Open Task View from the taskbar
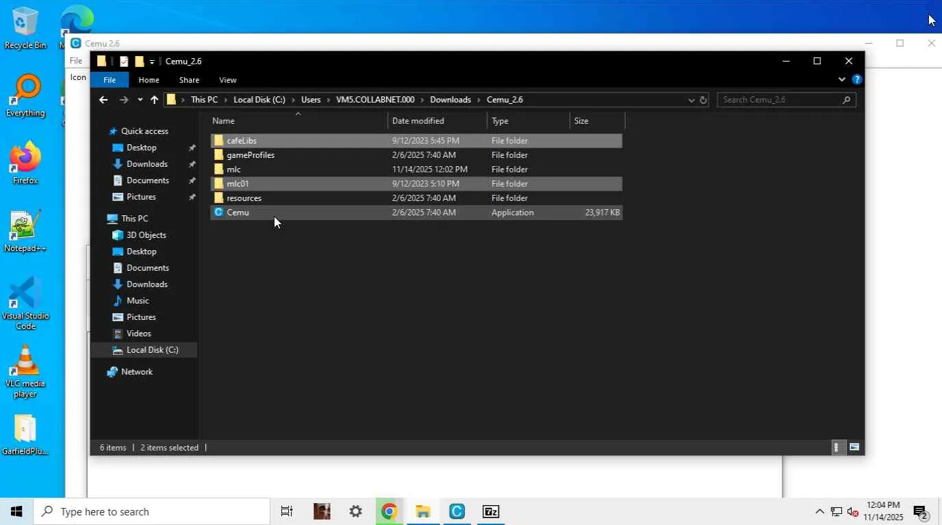The image size is (942, 525). click(x=287, y=511)
